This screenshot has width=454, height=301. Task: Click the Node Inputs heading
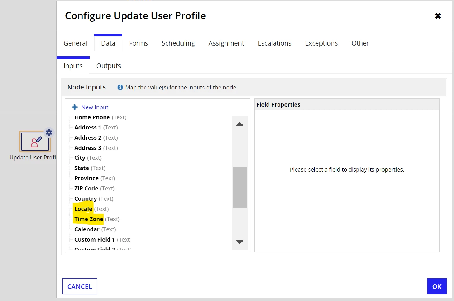coord(87,87)
